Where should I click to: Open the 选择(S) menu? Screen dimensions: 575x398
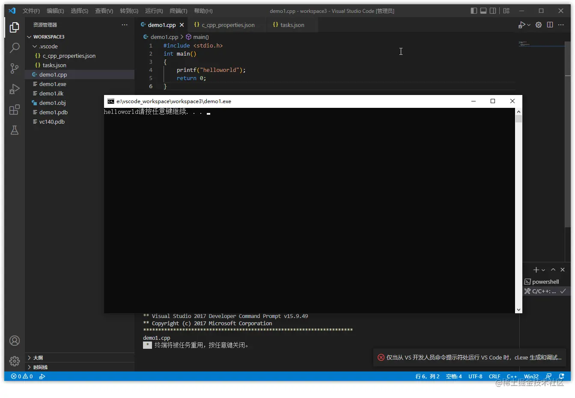80,11
